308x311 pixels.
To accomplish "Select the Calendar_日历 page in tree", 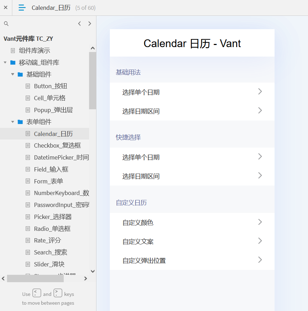I will click(x=53, y=134).
